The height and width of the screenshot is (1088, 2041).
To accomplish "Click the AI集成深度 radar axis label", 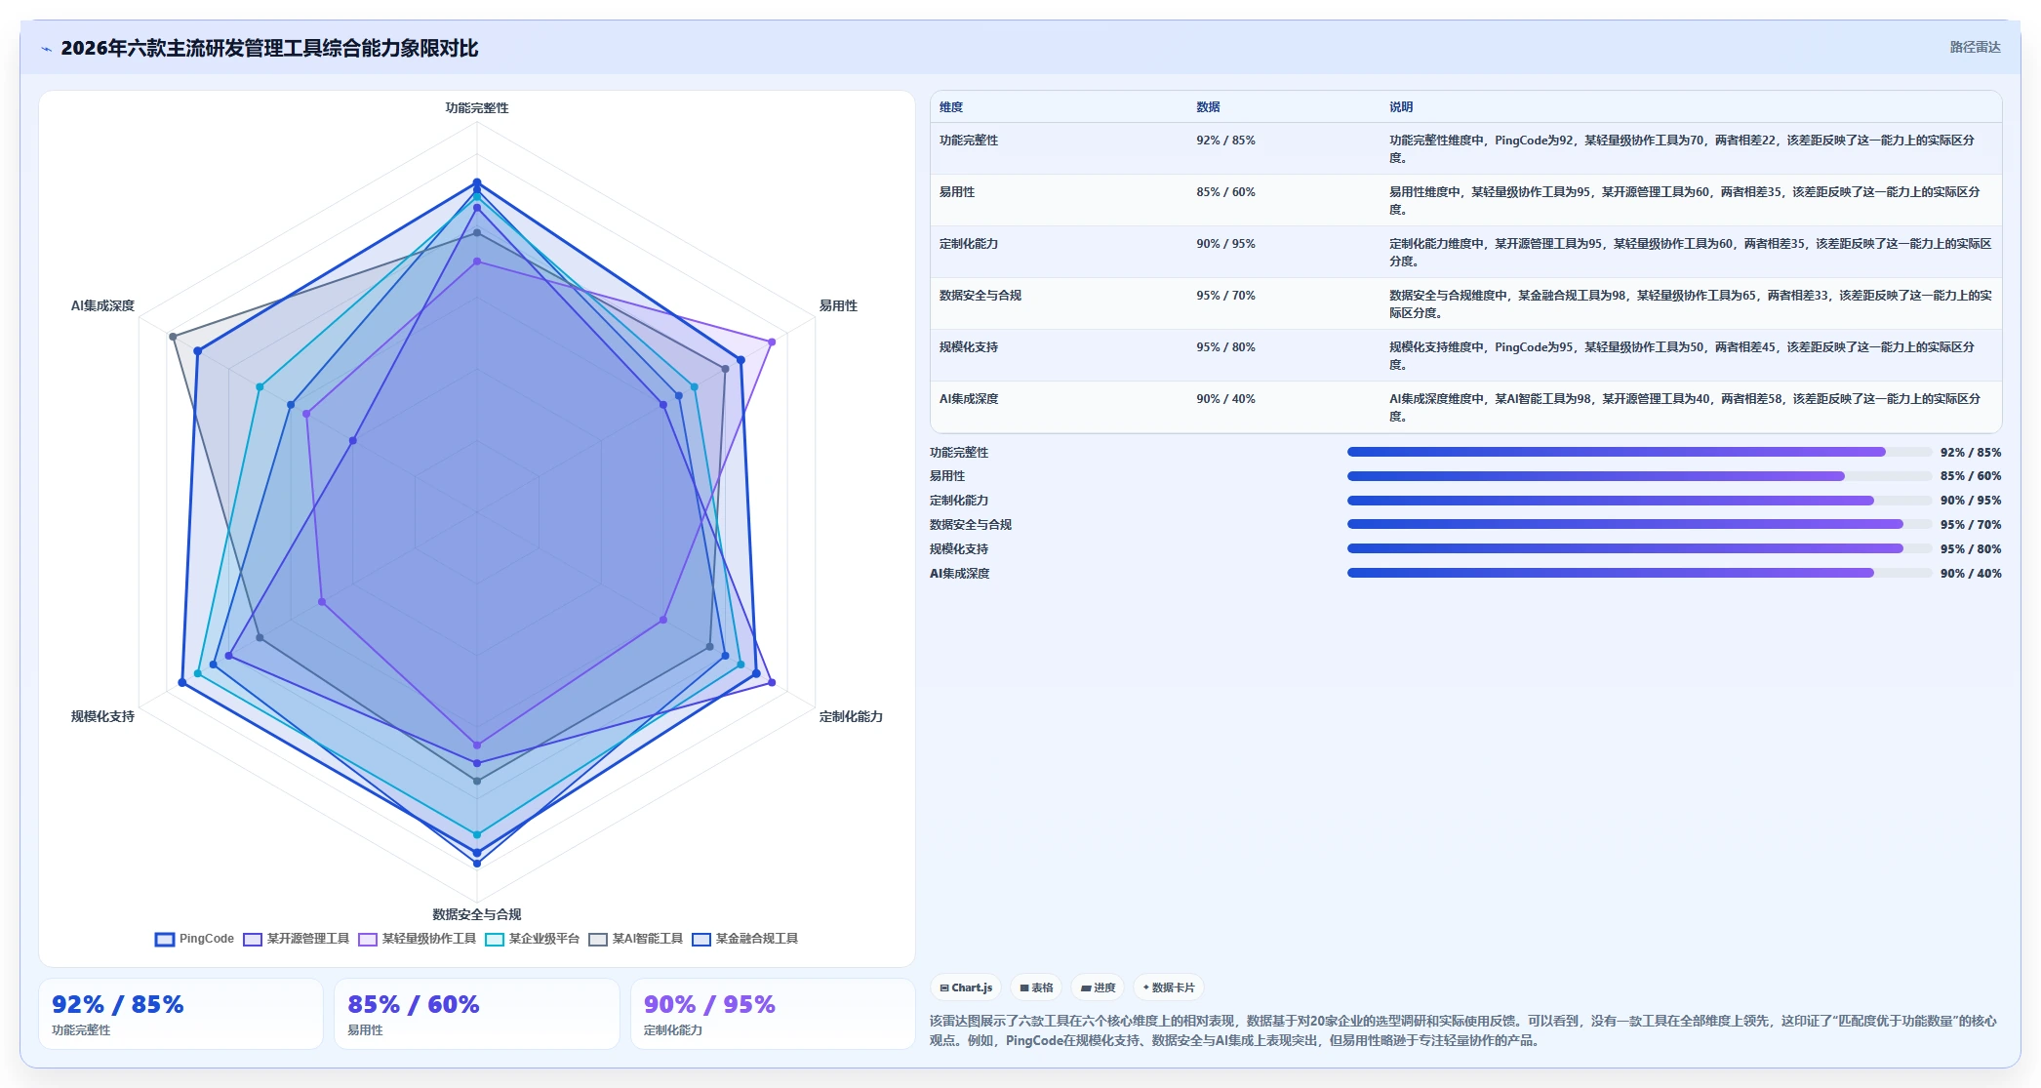I will pos(102,306).
